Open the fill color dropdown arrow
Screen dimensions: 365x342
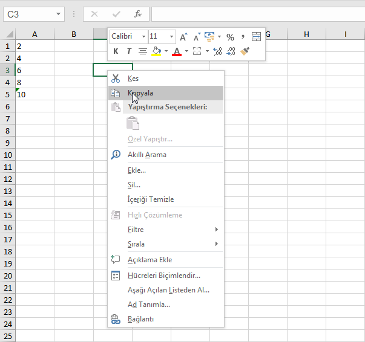[x=166, y=51]
